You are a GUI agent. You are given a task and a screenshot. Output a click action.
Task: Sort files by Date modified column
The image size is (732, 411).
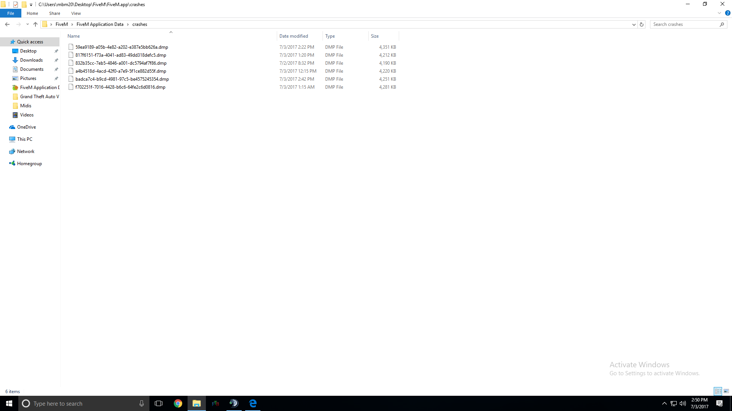point(294,36)
